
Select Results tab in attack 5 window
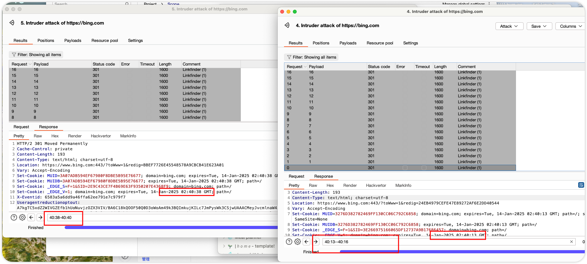pos(21,41)
